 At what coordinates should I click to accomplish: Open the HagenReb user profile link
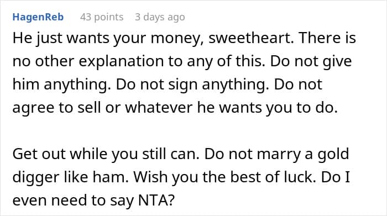pos(38,17)
